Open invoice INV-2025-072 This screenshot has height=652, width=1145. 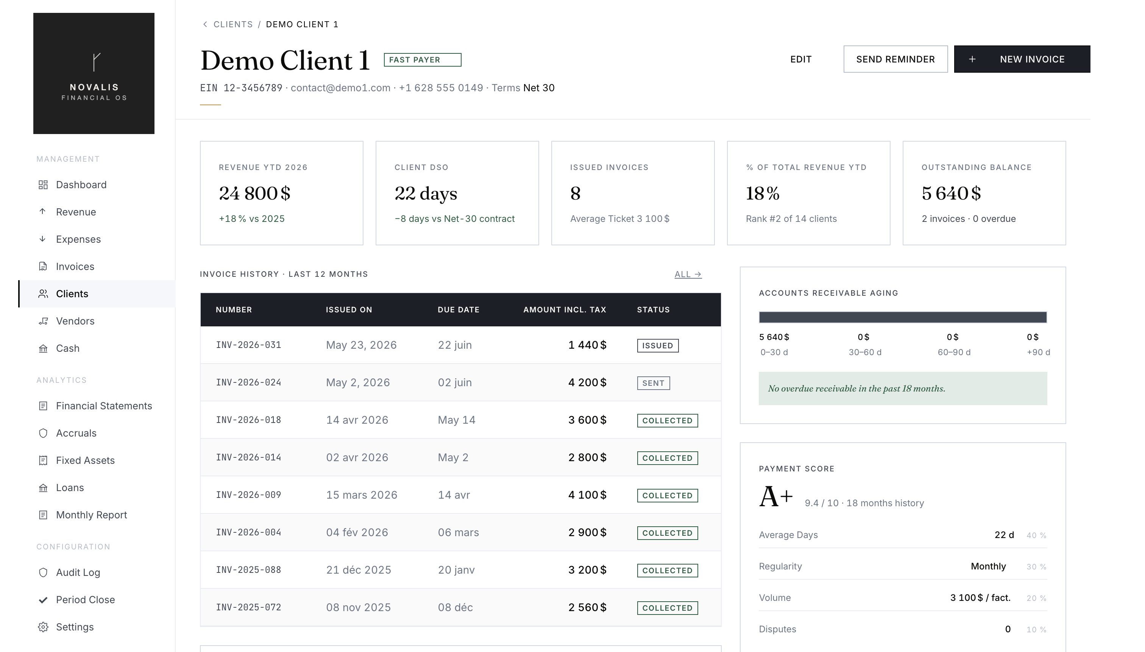point(248,607)
